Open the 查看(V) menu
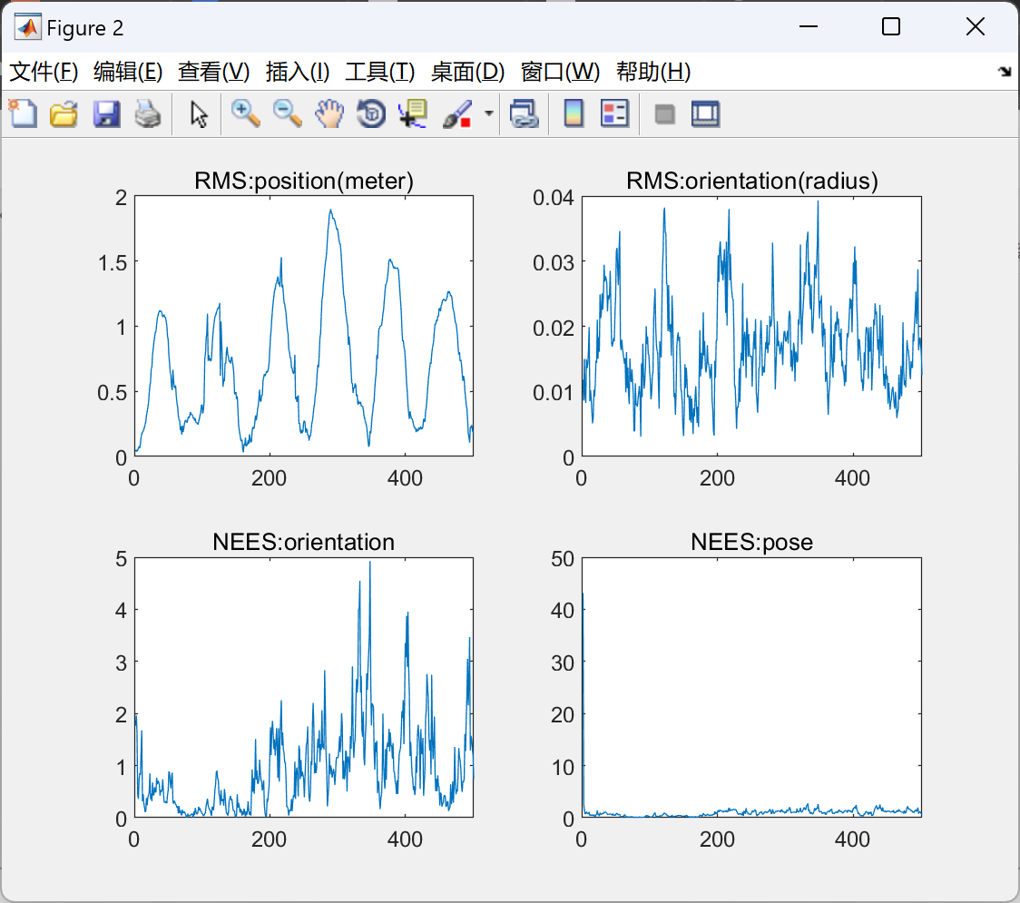Viewport: 1020px width, 903px height. pos(213,72)
